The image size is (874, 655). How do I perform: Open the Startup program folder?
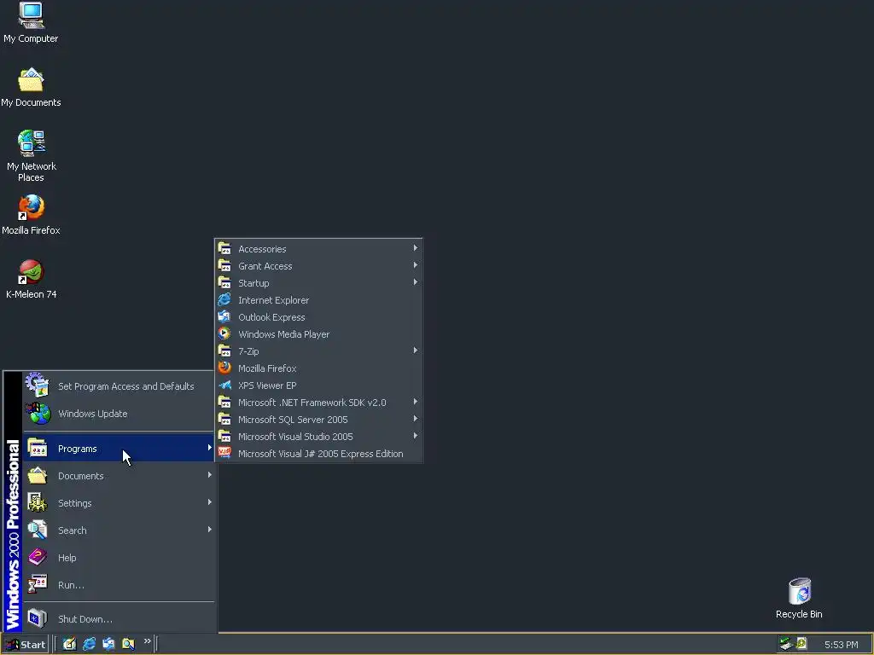coord(318,283)
